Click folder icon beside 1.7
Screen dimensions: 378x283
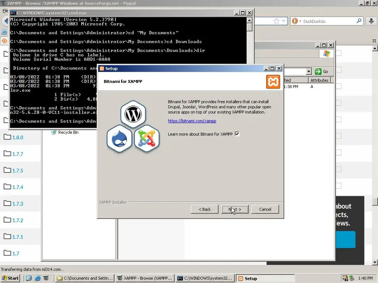point(7,253)
